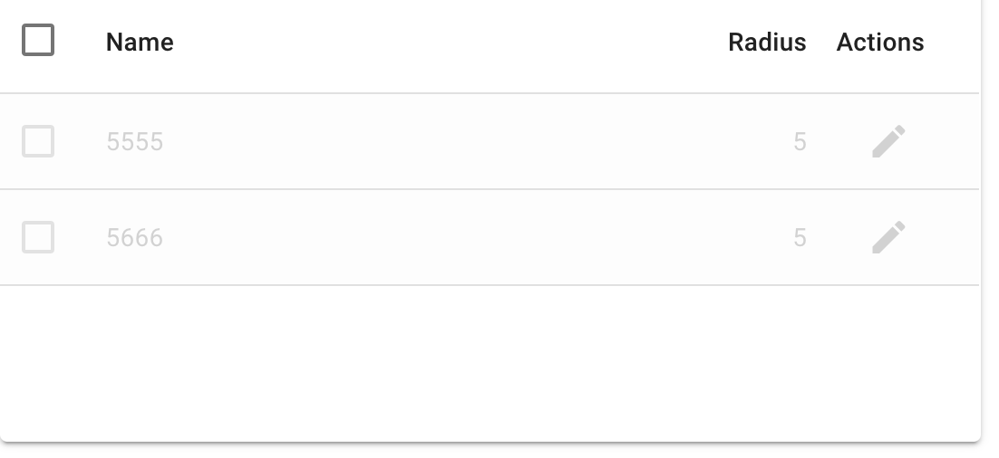Image resolution: width=999 pixels, height=458 pixels.
Task: Sort the table by Name column
Action: coord(140,42)
